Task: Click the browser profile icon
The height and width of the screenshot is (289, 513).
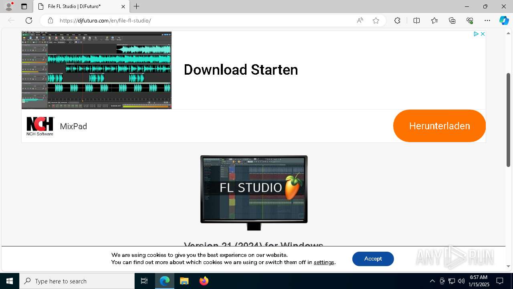Action: coord(9,6)
